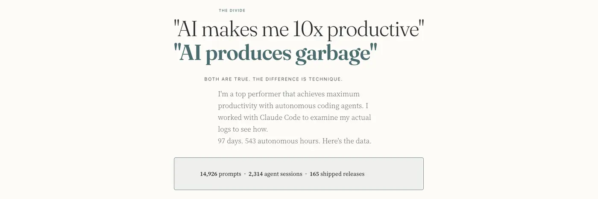Click "agent sessions" in the stats box
598x199 pixels.
pyautogui.click(x=283, y=174)
